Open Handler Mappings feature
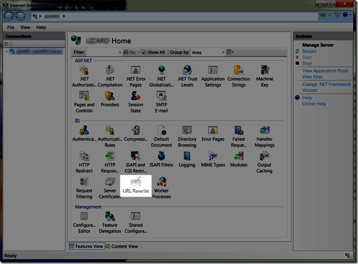Viewport: 358px width, 264px height. (x=265, y=136)
